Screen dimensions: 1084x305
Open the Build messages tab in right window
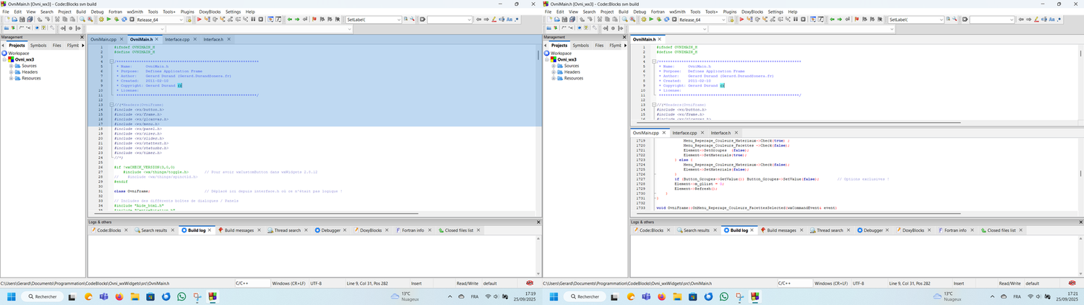781,231
